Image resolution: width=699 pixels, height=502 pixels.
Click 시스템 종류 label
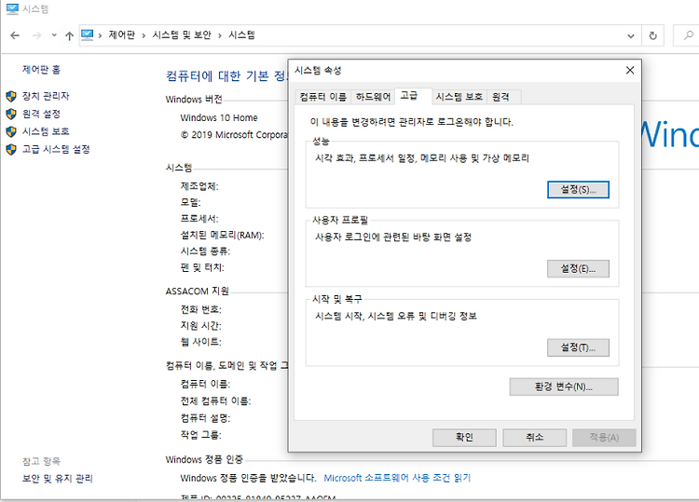205,251
